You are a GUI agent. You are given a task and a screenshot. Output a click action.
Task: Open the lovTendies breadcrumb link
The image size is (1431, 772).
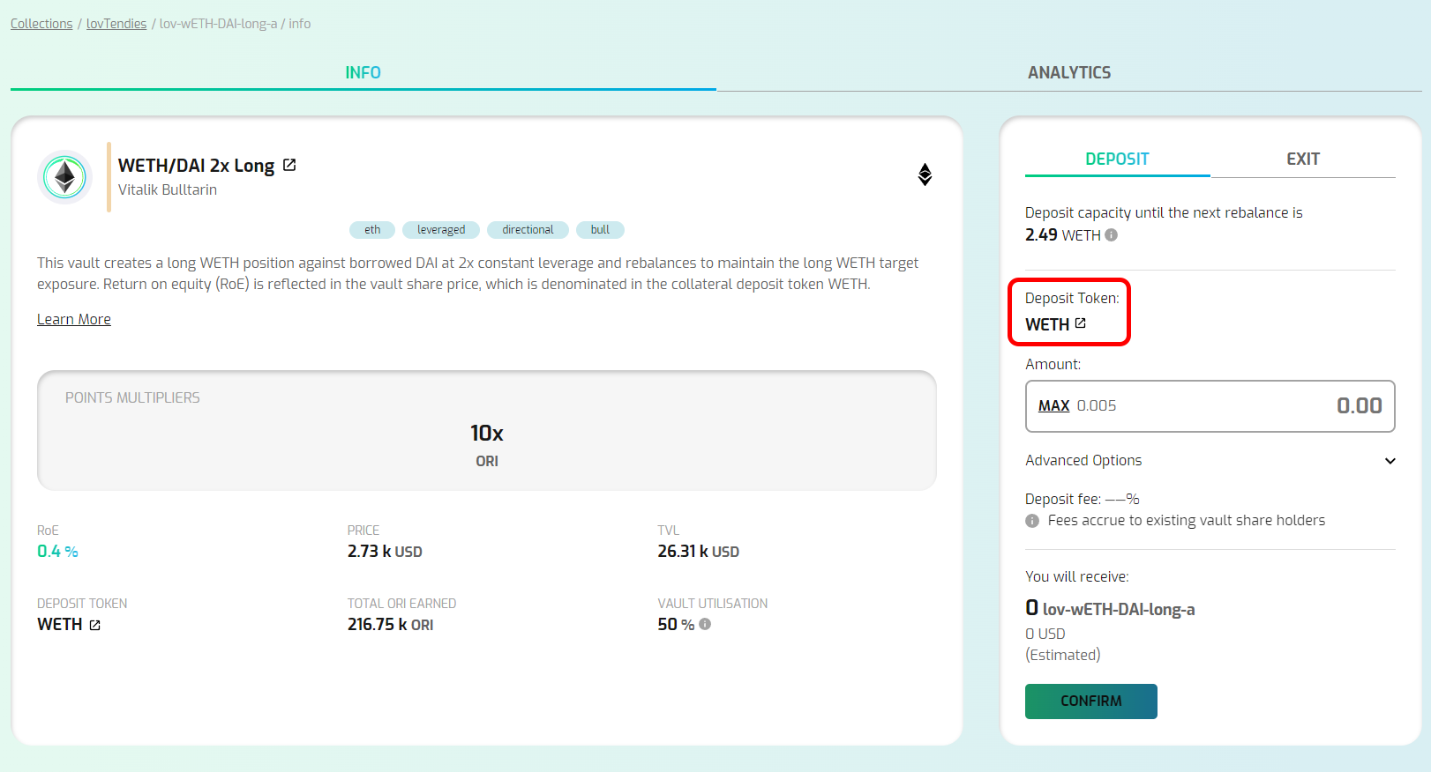(116, 24)
